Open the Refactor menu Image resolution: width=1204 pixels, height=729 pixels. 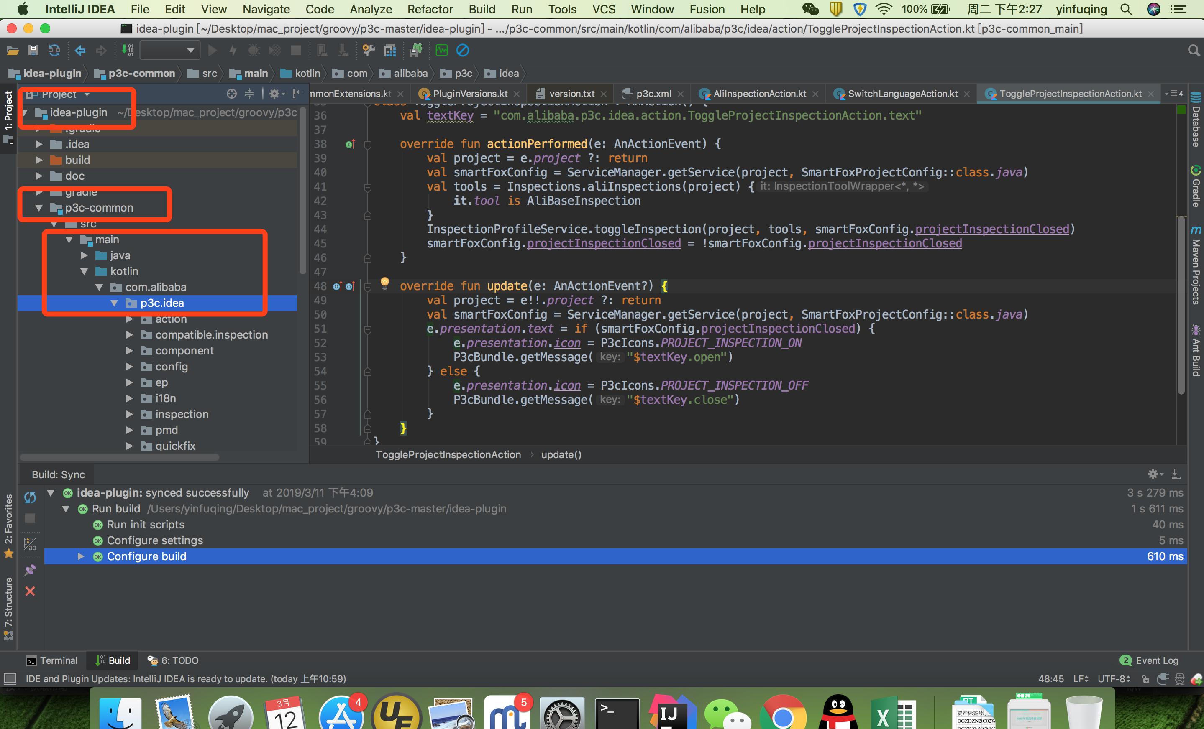430,9
